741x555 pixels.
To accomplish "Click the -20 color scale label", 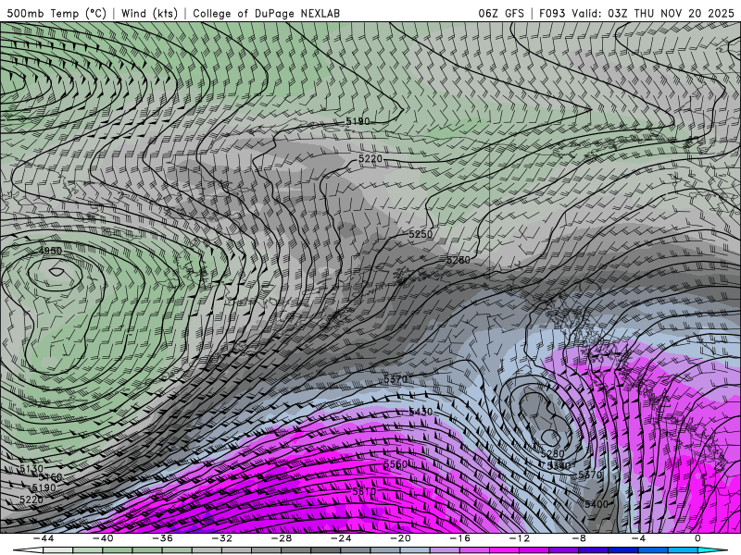I will point(401,538).
